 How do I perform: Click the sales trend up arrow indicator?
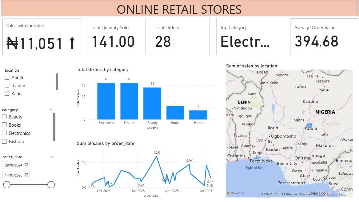[72, 43]
